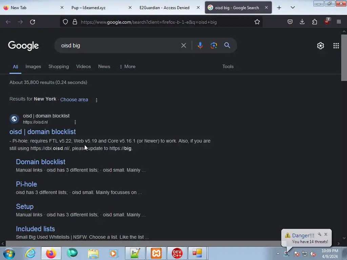This screenshot has width=347, height=260.
Task: Clear the search box with the X
Action: click(x=183, y=46)
